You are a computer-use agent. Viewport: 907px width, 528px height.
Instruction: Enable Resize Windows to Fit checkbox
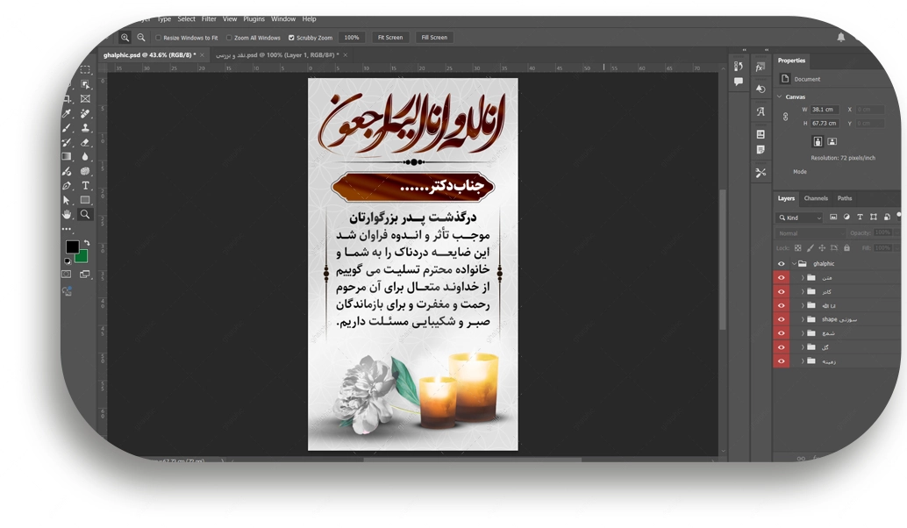click(x=159, y=38)
